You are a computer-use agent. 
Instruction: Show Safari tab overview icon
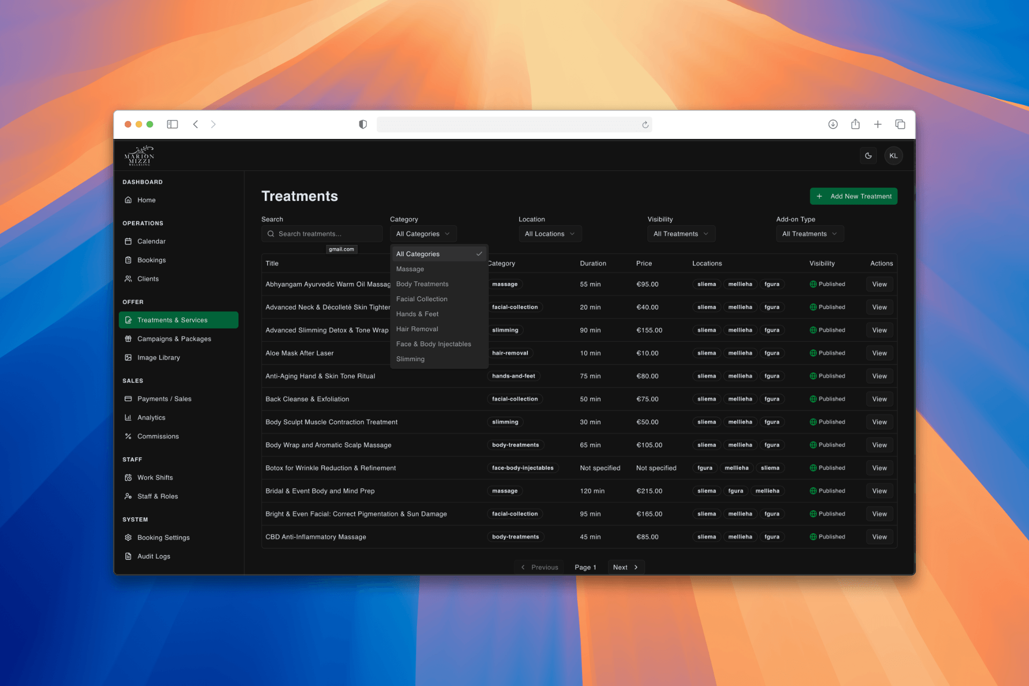point(900,124)
